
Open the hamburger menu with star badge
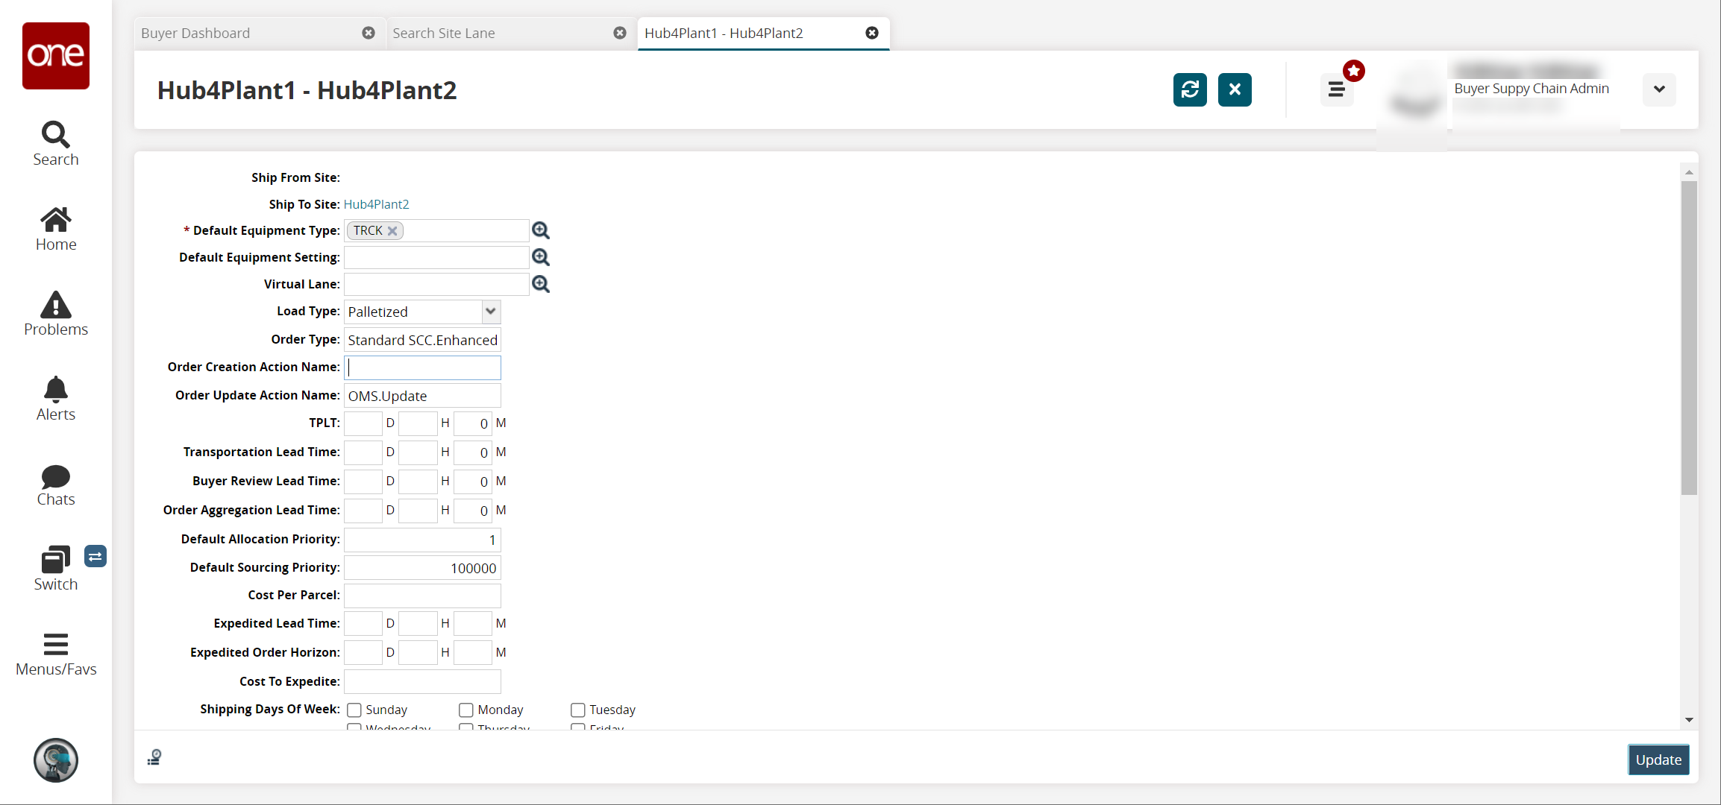click(x=1336, y=90)
